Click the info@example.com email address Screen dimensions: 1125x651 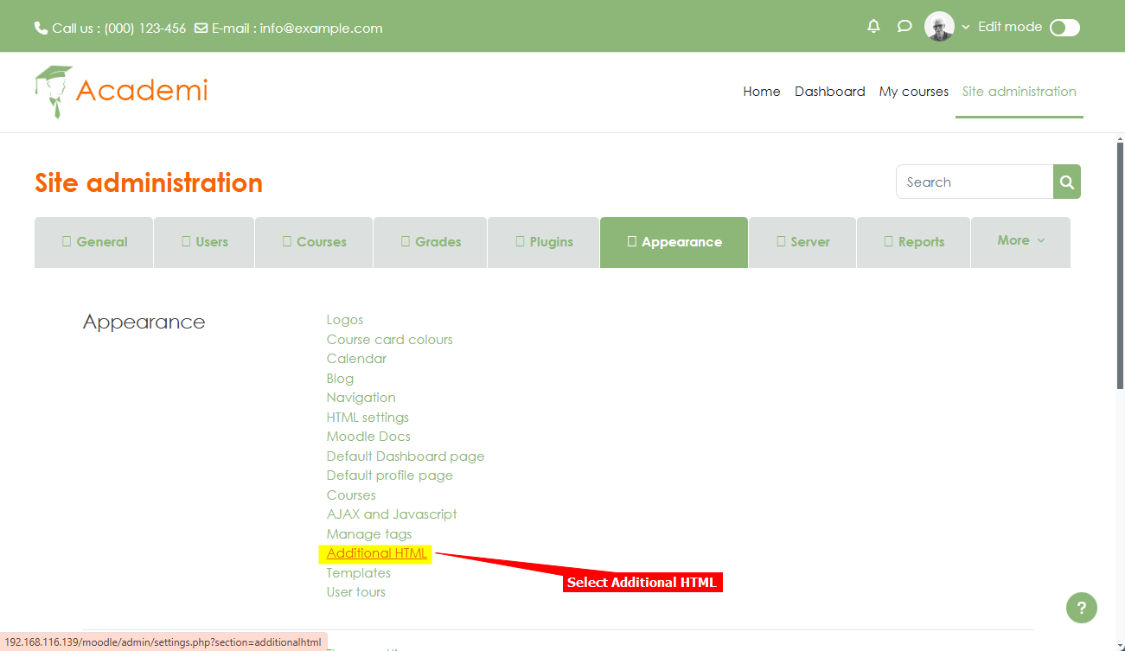(x=321, y=28)
